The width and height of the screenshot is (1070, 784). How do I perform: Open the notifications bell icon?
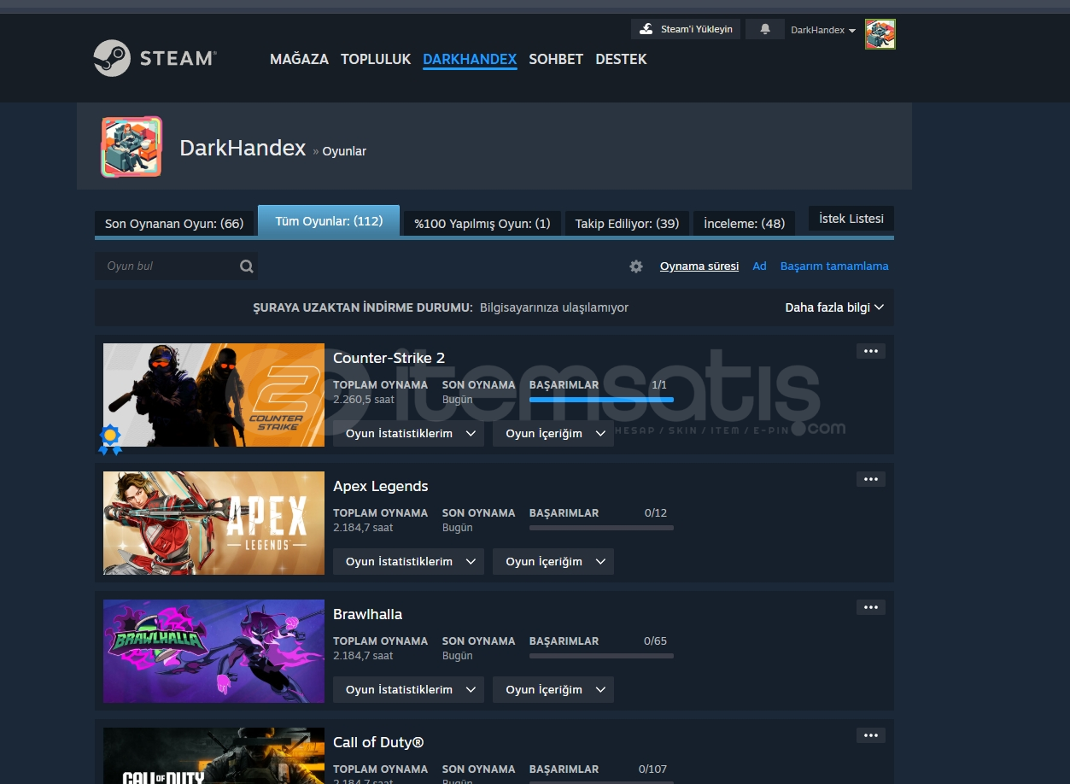tap(765, 29)
